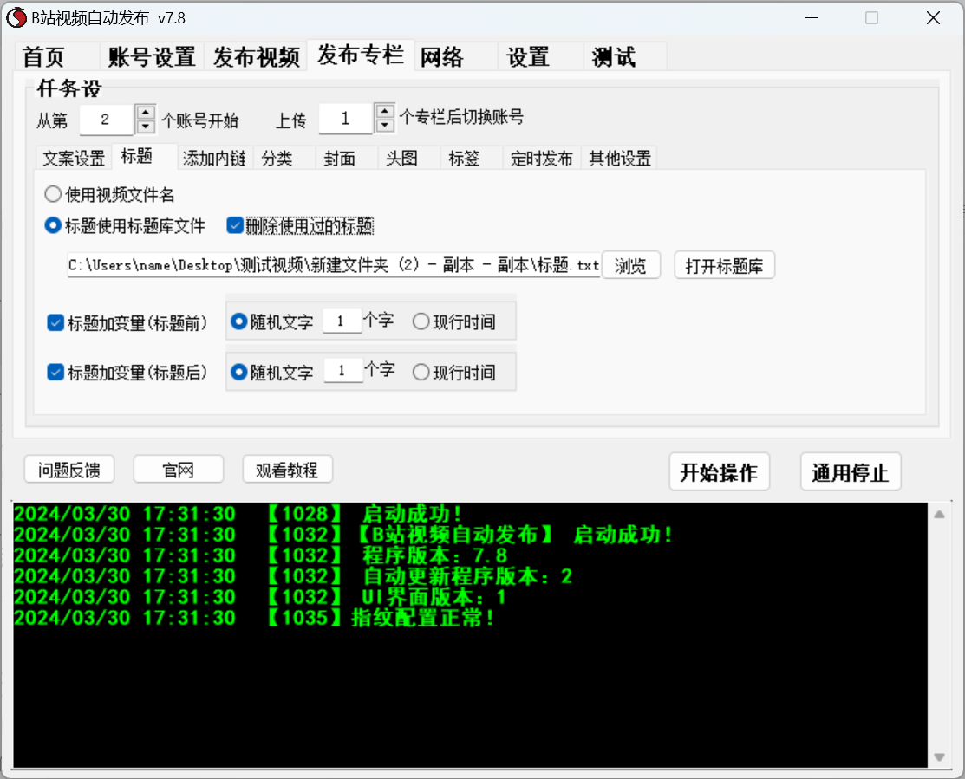Click the log scrollbar down arrow
The height and width of the screenshot is (779, 965).
(x=939, y=756)
